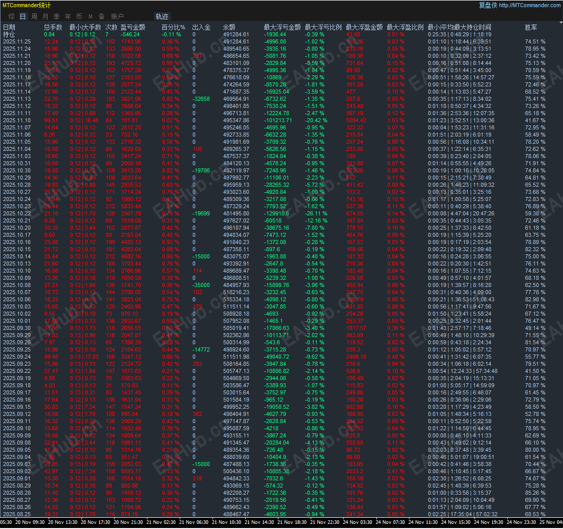The width and height of the screenshot is (563, 529).
Task: Click the 41.50 % win rate cell
Action: [535, 371]
